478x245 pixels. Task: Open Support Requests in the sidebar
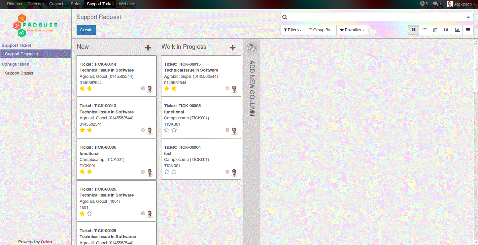pos(36,54)
